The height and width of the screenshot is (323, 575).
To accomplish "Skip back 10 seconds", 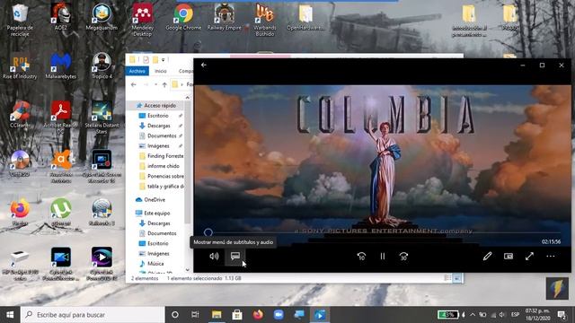I will (361, 257).
